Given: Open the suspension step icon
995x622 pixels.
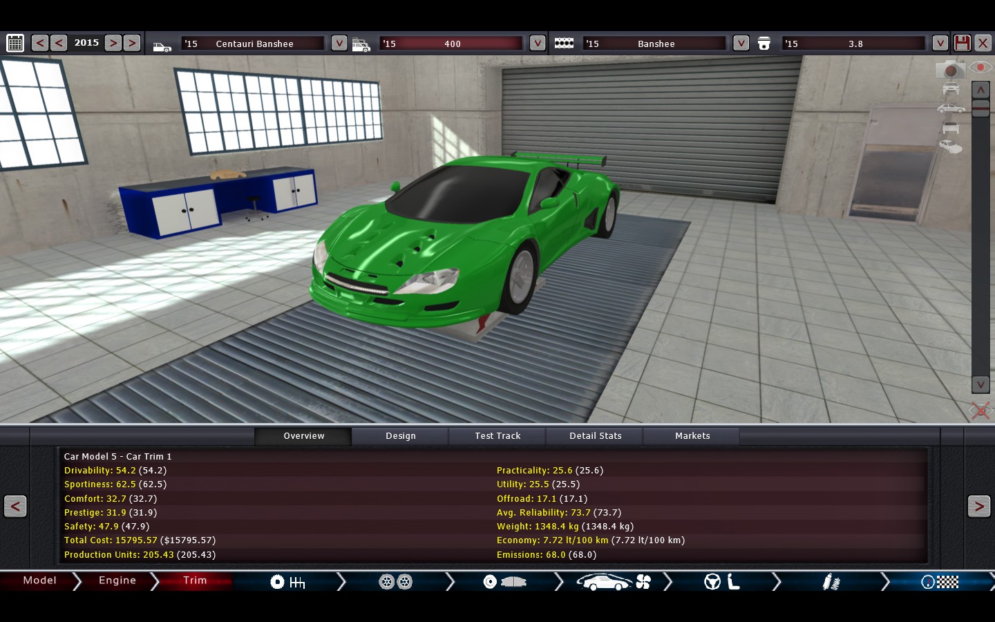Looking at the screenshot, I should 831,582.
